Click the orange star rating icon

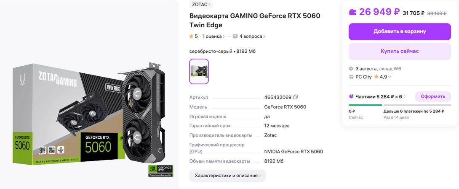[x=192, y=36]
